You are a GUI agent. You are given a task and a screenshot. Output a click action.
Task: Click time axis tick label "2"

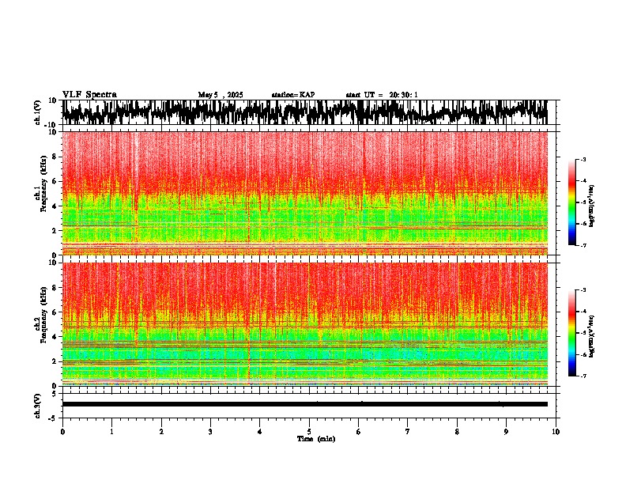click(161, 432)
